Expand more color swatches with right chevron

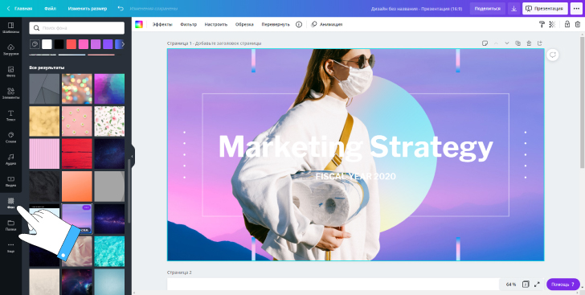pyautogui.click(x=123, y=44)
